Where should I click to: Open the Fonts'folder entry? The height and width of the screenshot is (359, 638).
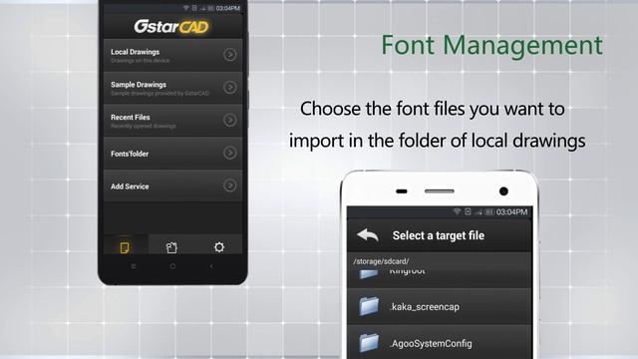click(172, 153)
